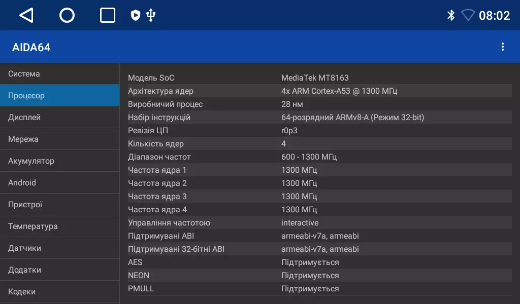Tap the USB icon in status bar
The width and height of the screenshot is (520, 304).
pos(150,16)
